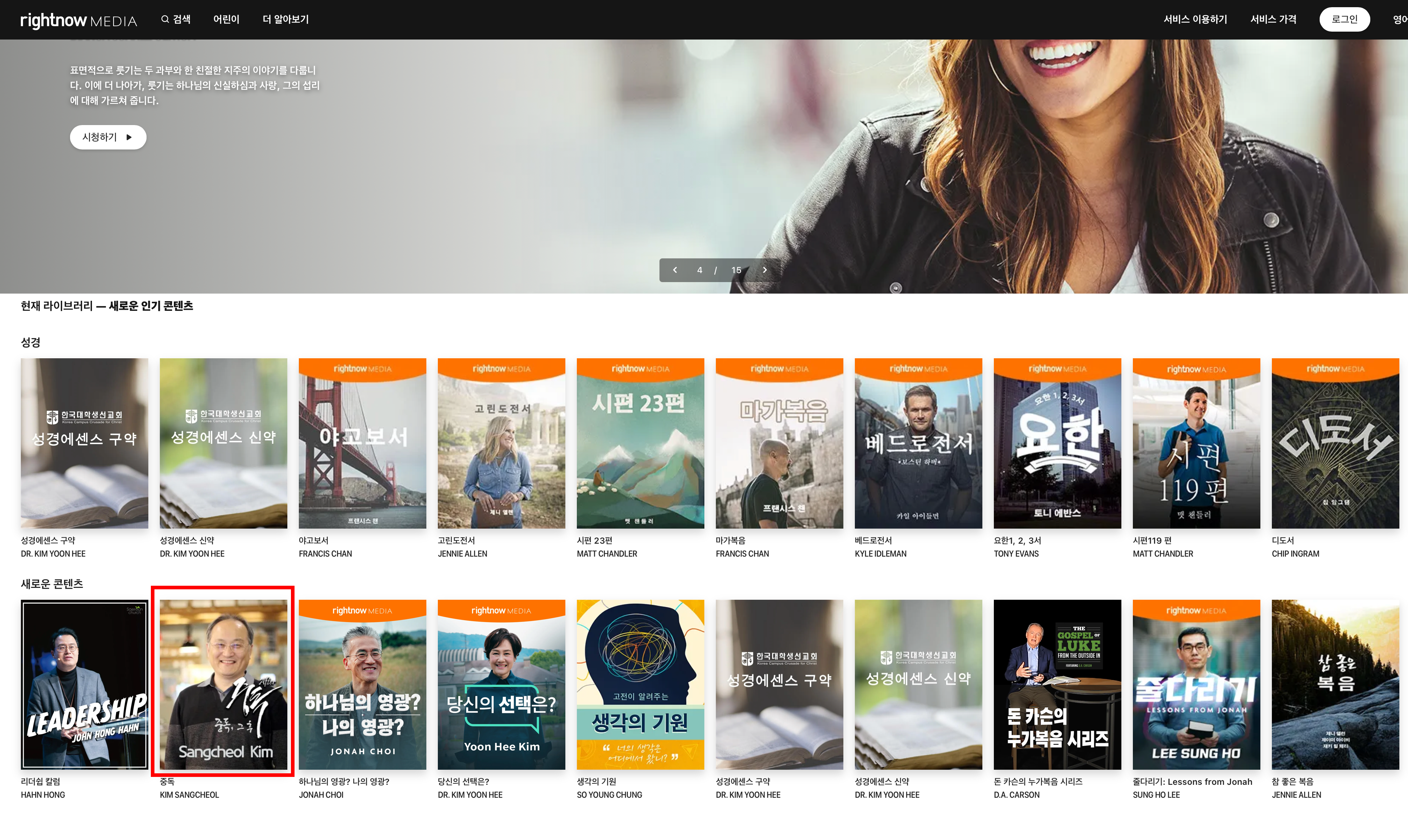Click author name KYLE IDLEMAN
The image size is (1408, 815).
[881, 553]
